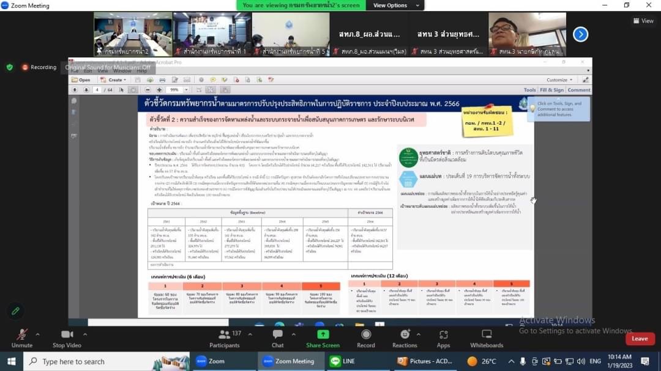Viewport: 661px width, 371px height.
Task: Click fit page full-screen icon
Action: pos(211,90)
